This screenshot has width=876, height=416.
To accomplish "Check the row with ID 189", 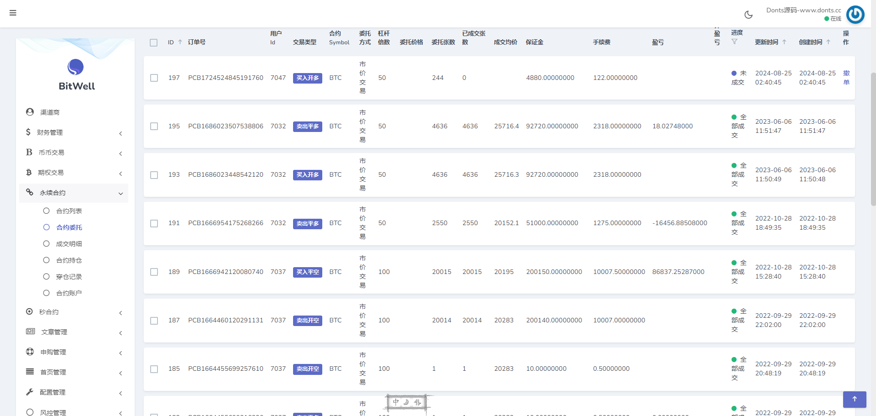I will point(154,272).
